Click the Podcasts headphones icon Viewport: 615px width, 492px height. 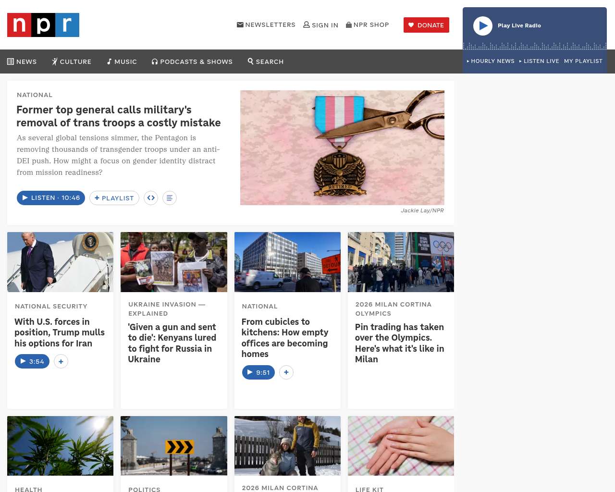[x=155, y=61]
